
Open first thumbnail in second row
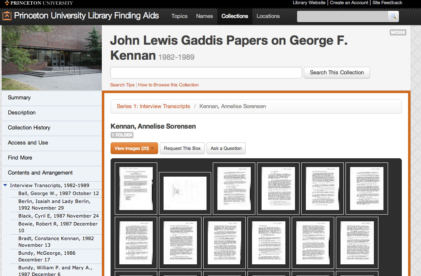pos(136,243)
